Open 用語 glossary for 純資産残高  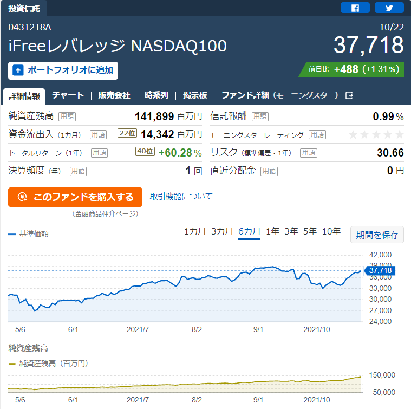[x=67, y=116]
